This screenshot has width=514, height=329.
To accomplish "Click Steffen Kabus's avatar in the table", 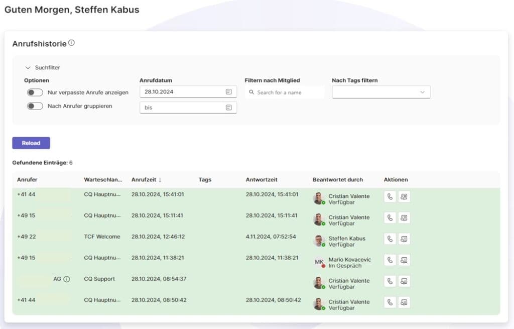I will 319,241.
